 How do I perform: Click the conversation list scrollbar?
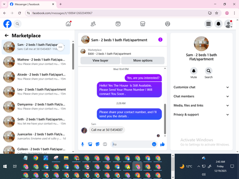click(x=73, y=56)
